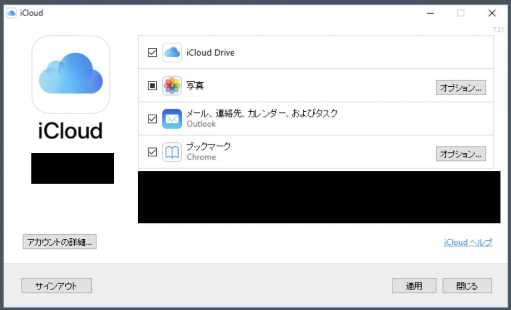Uncheck the ブックマーク checkbox
511x310 pixels.
(152, 152)
